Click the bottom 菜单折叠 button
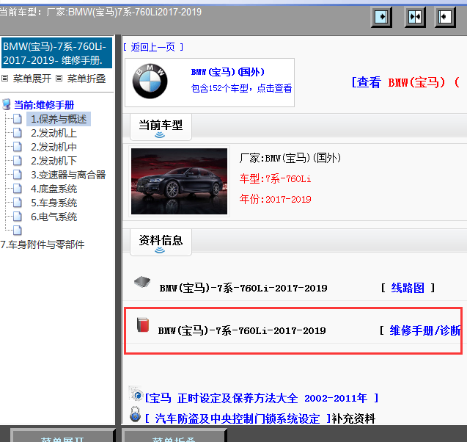 coord(174,436)
